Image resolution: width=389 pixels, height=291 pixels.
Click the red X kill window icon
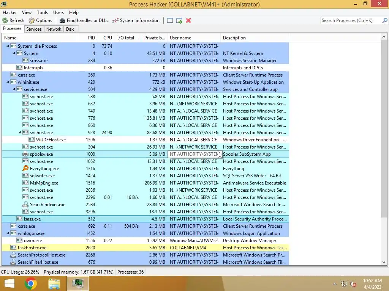coord(188,20)
